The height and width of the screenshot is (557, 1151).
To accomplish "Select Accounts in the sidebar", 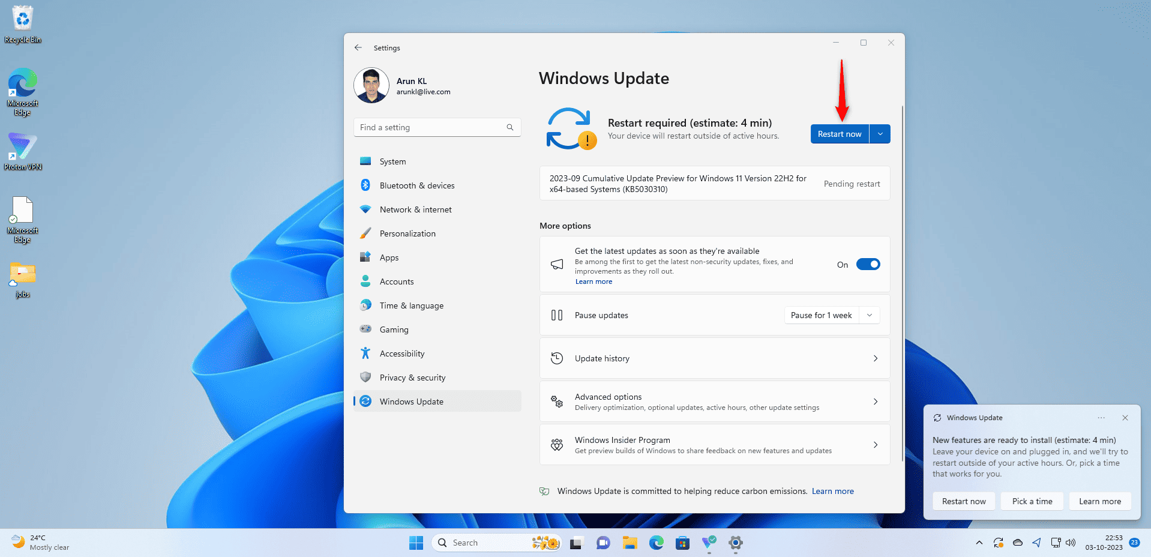I will coord(437,282).
